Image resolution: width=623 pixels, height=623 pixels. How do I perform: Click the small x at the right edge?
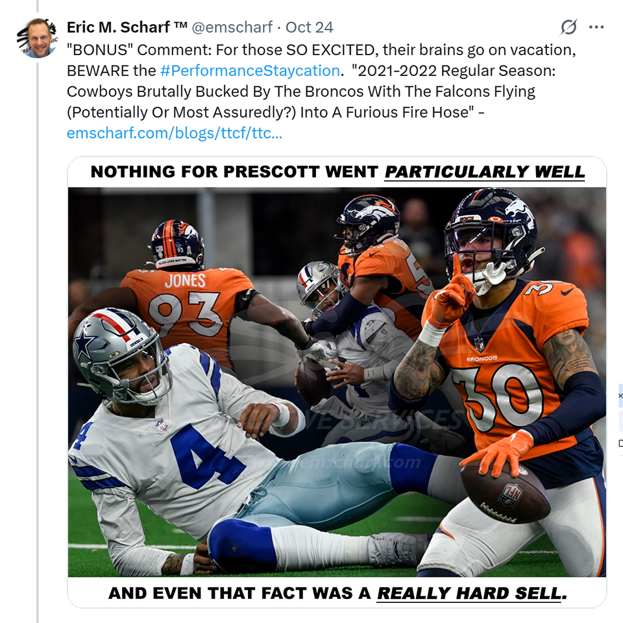click(x=620, y=395)
